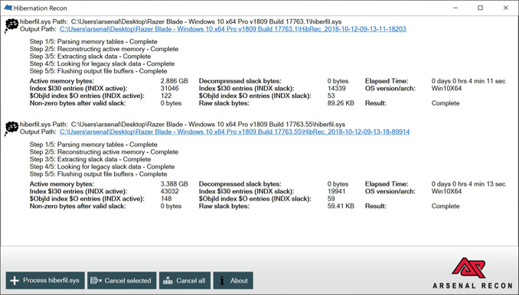
Task: Open output path link for Build 17763.1
Action: pyautogui.click(x=233, y=29)
